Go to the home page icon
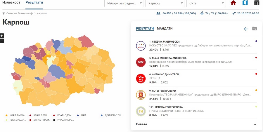The image size is (263, 132). [233, 3]
